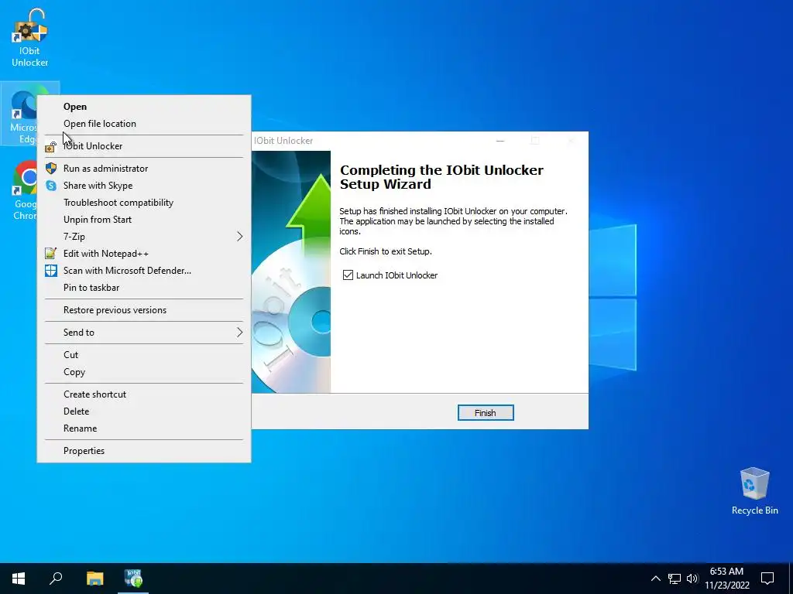Select Copy in context menu
Image resolution: width=793 pixels, height=594 pixels.
[144, 372]
